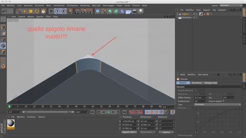Click the Undo arrow icon
Viewport: 246px width, 138px height.
pos(5,11)
